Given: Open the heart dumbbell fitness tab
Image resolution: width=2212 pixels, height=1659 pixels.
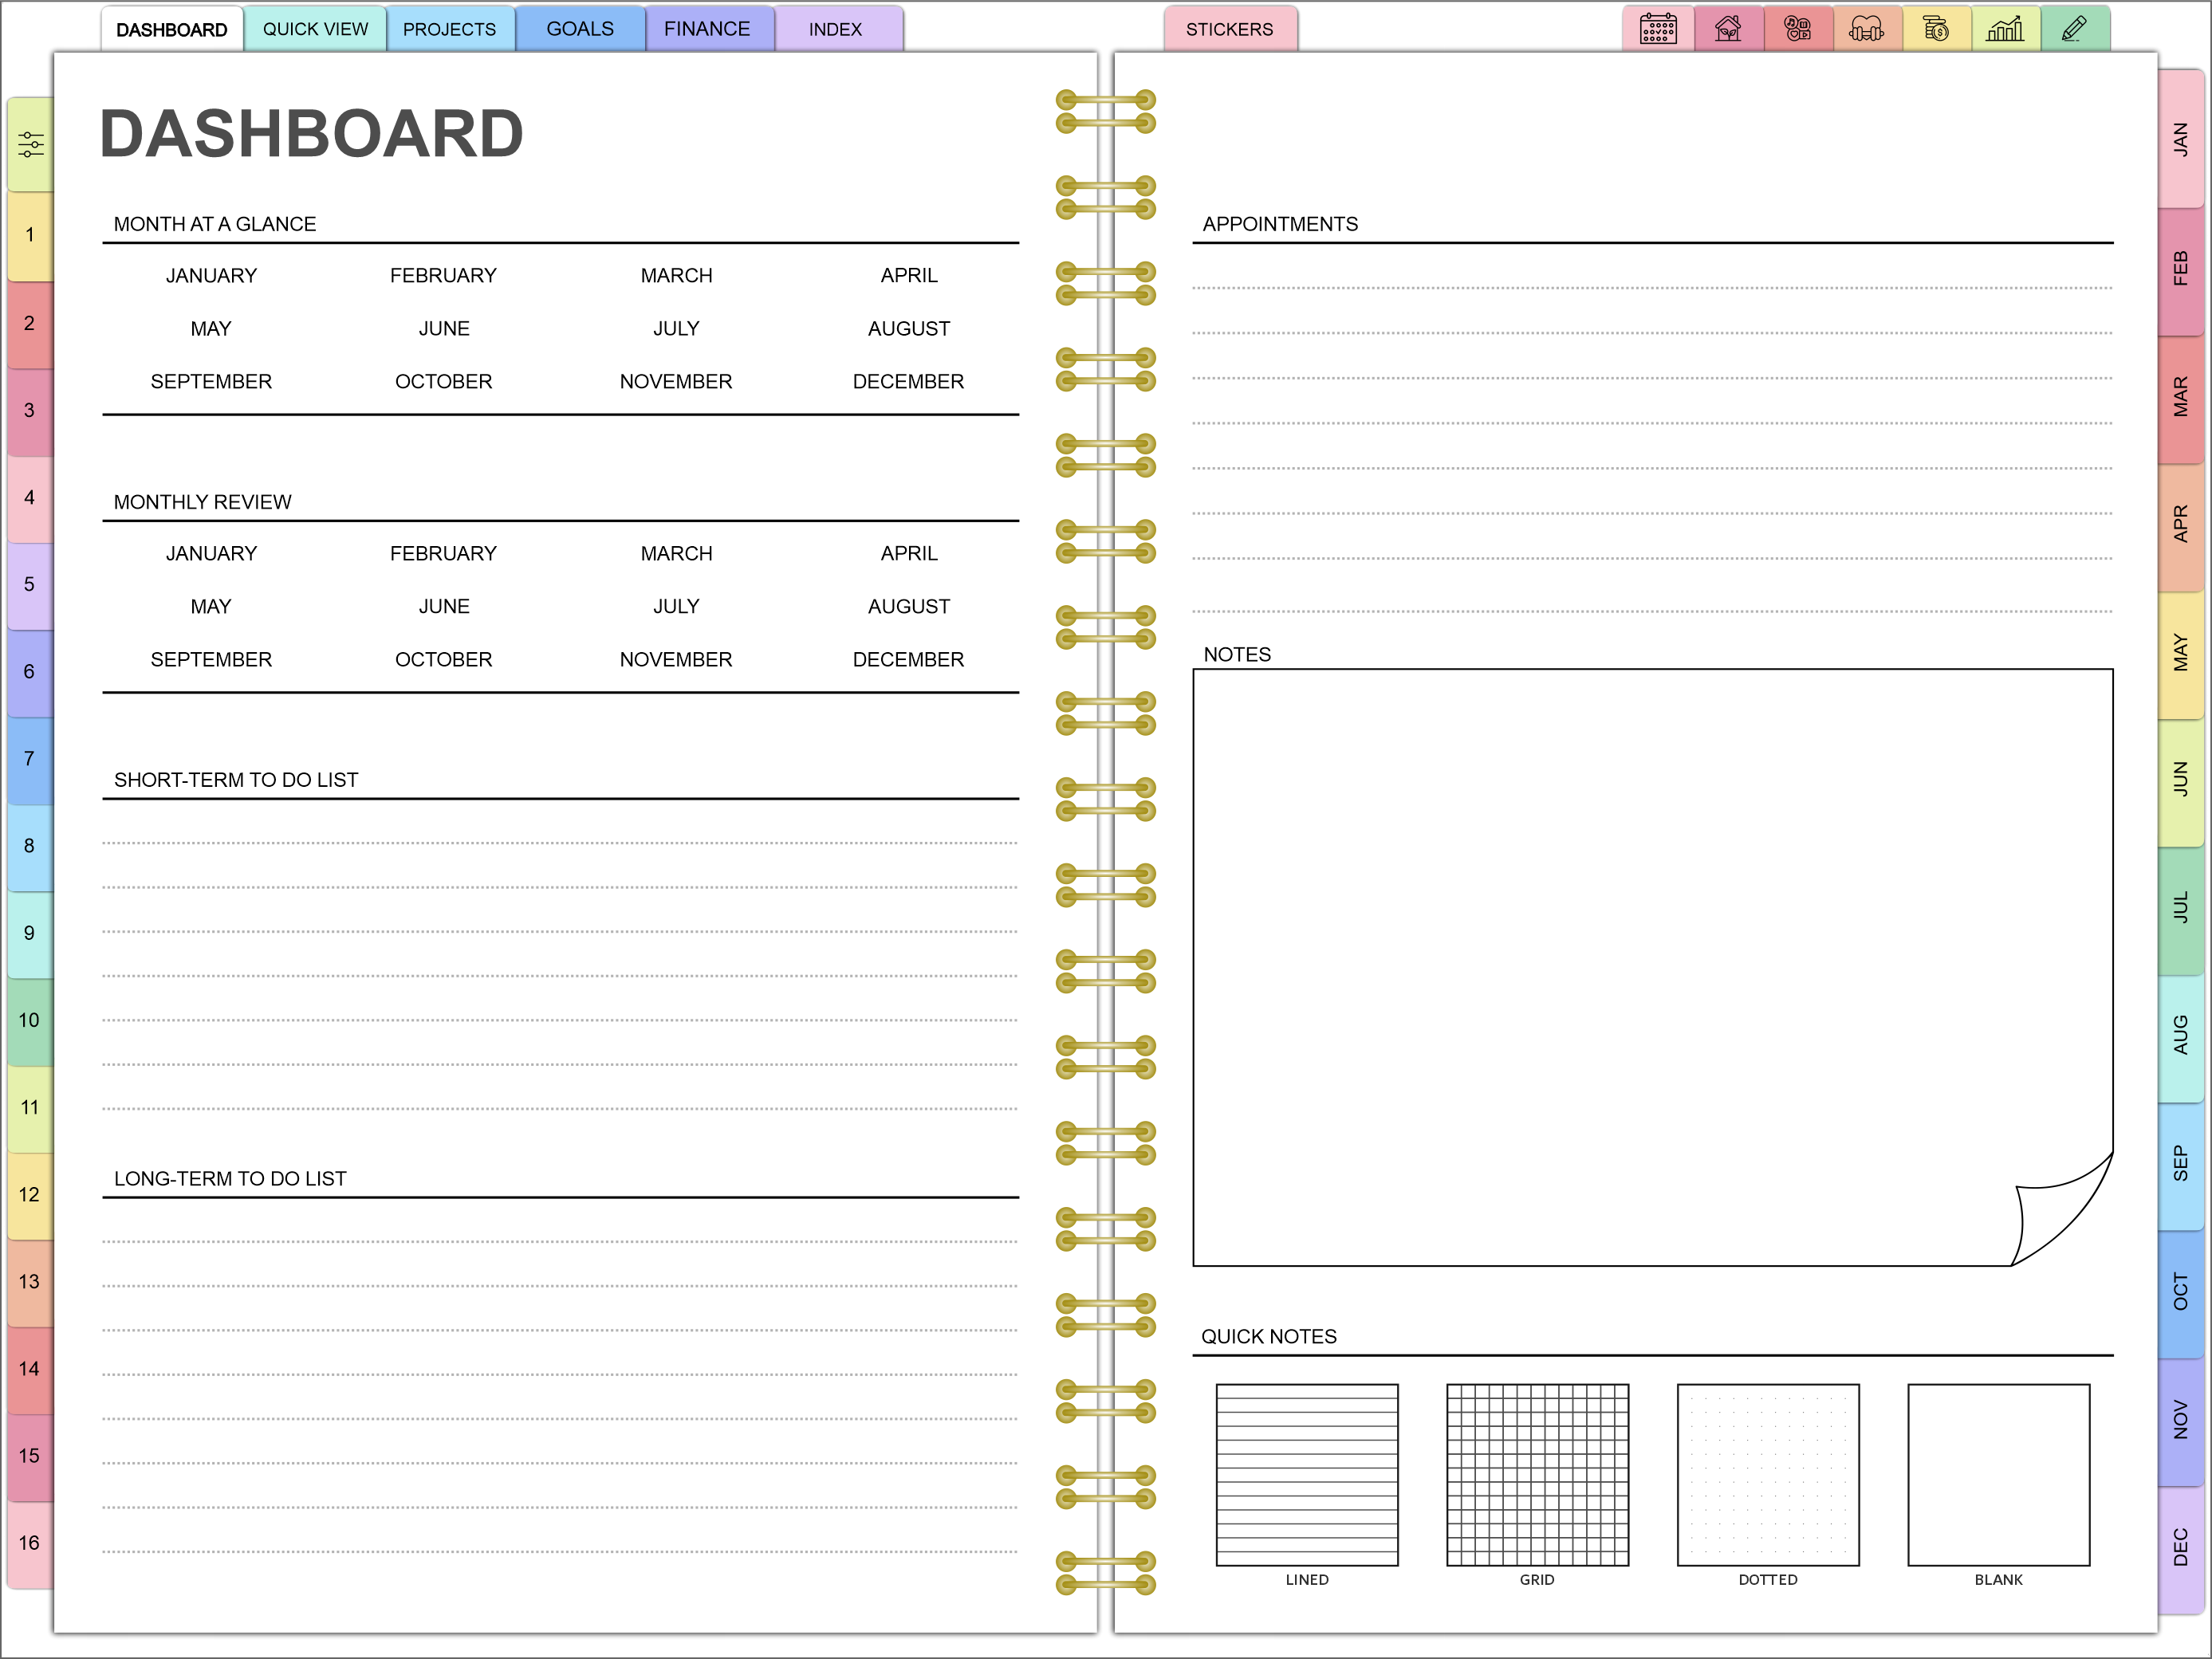Looking at the screenshot, I should (x=1866, y=29).
